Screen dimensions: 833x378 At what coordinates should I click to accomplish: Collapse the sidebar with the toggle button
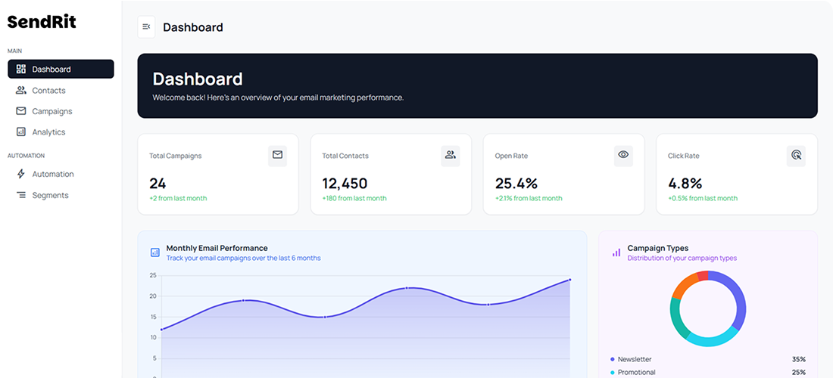click(146, 27)
